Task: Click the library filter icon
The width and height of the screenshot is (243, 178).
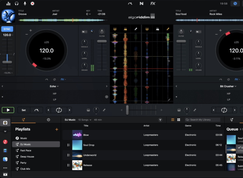Action: tap(160, 120)
